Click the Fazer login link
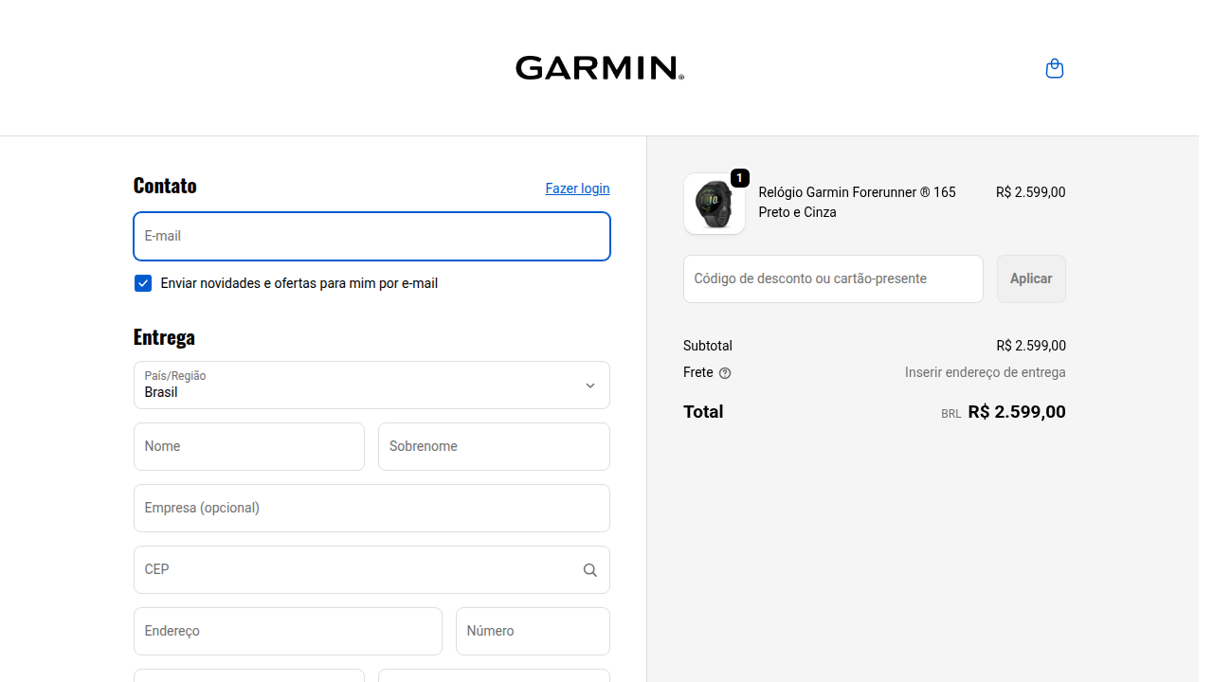This screenshot has width=1213, height=682. [577, 188]
